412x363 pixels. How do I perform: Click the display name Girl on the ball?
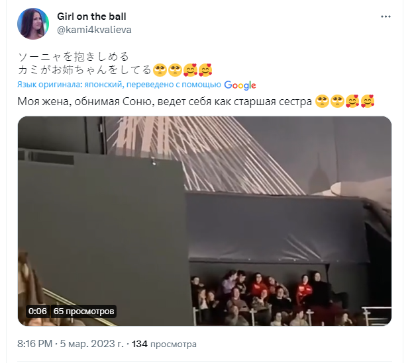(x=91, y=17)
